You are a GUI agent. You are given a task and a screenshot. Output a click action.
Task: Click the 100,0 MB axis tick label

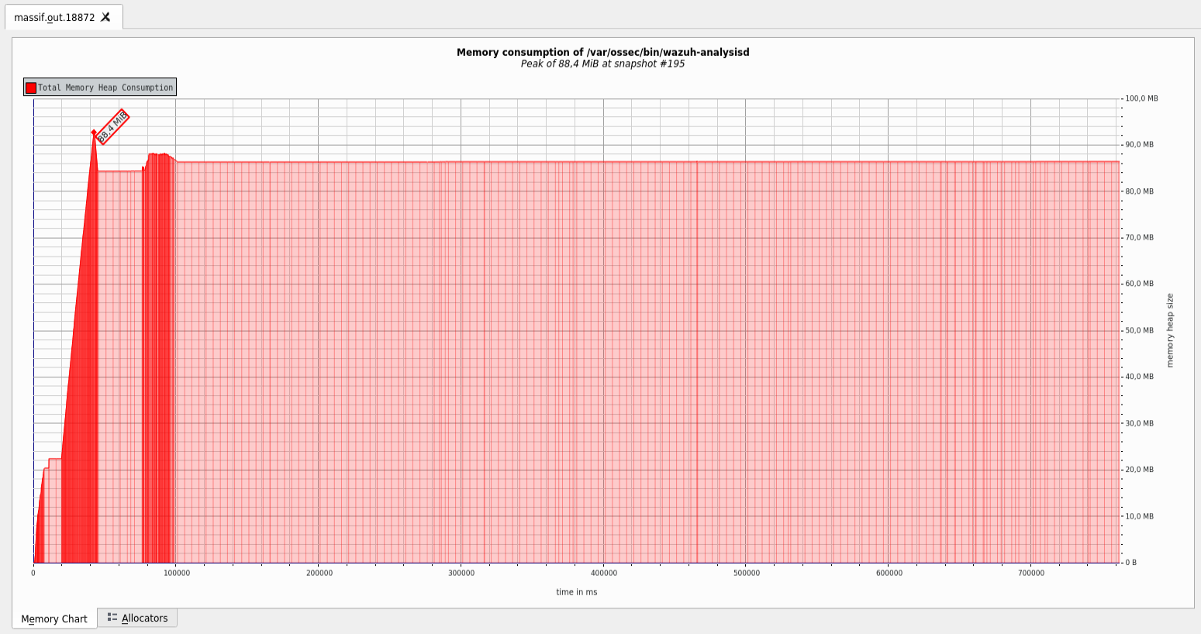click(1139, 98)
